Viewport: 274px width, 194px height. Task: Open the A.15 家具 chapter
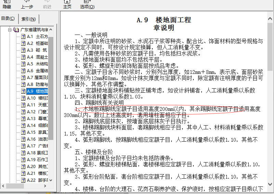click(x=37, y=132)
